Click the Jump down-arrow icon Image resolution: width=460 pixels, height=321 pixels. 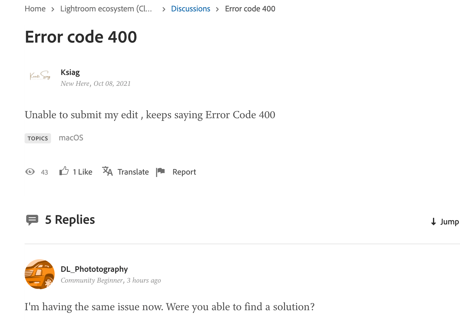pos(433,222)
